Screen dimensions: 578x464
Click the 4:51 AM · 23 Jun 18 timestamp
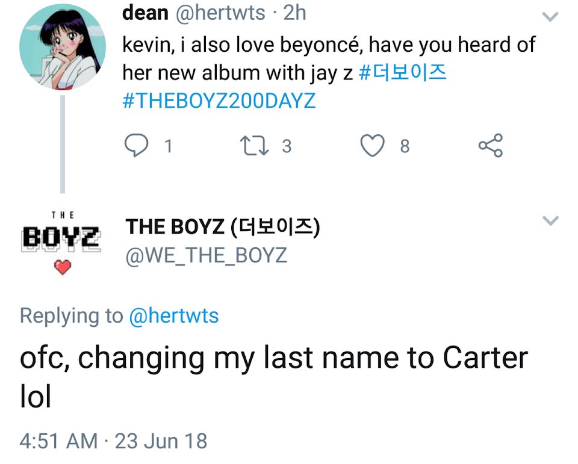click(114, 441)
